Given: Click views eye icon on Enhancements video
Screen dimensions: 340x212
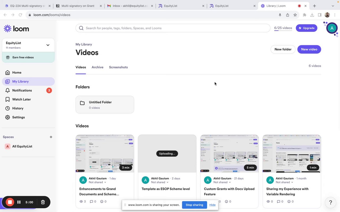Looking at the screenshot, I should tap(81, 202).
